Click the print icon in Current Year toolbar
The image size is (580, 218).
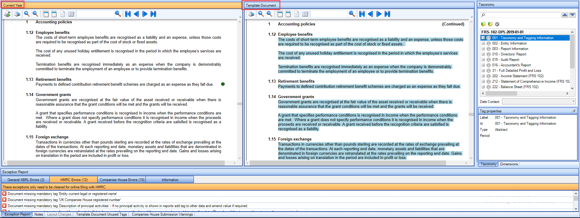tap(17, 14)
